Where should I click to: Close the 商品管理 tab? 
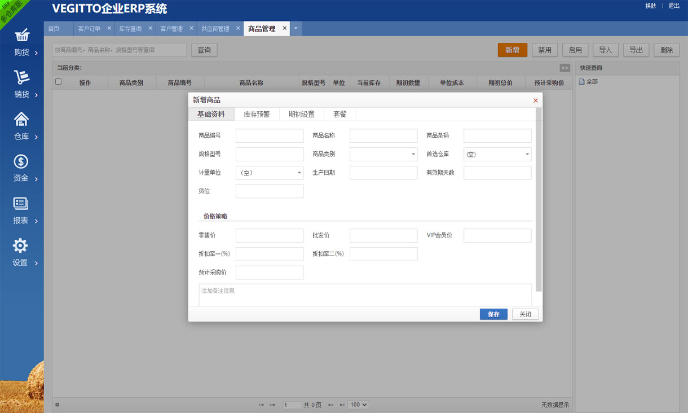284,28
